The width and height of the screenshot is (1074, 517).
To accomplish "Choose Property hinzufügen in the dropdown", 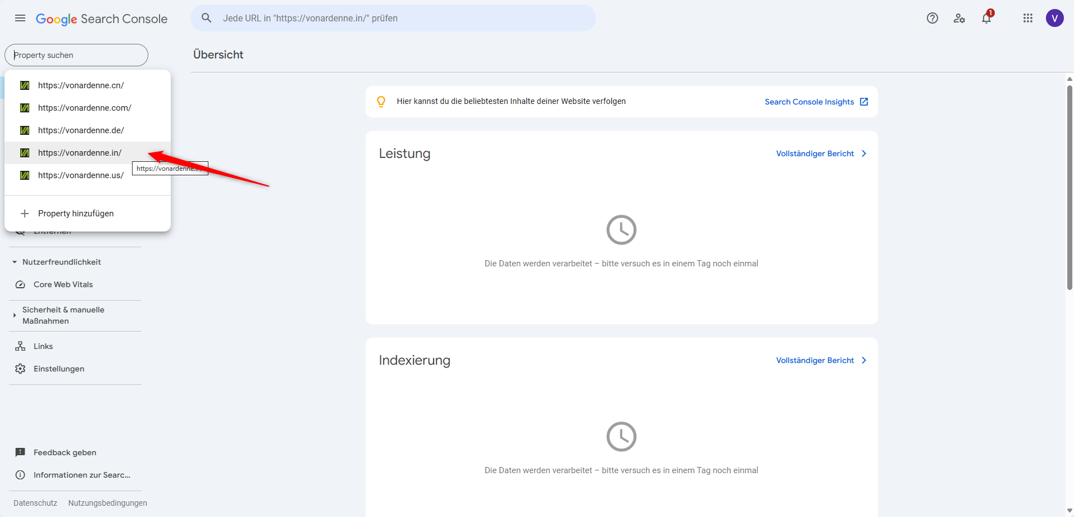I will coord(88,214).
